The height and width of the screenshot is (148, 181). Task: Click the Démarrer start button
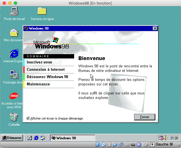point(12,138)
